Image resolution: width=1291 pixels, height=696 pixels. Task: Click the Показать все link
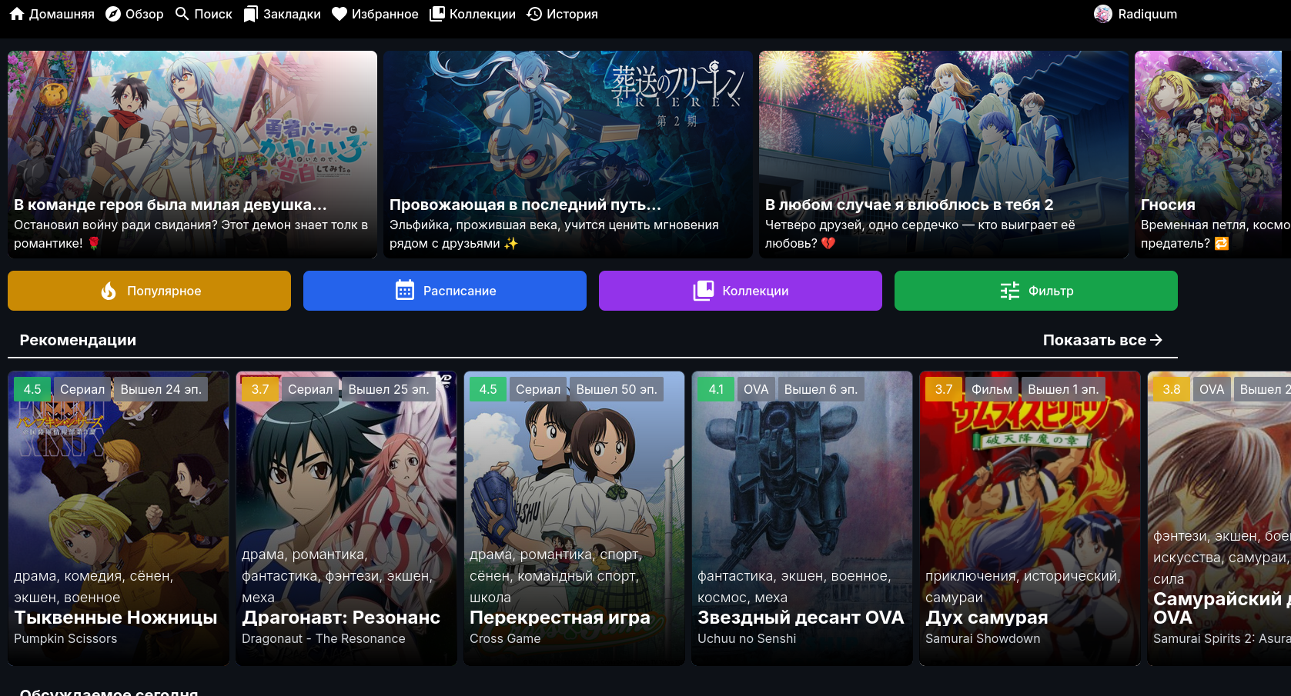(x=1102, y=340)
